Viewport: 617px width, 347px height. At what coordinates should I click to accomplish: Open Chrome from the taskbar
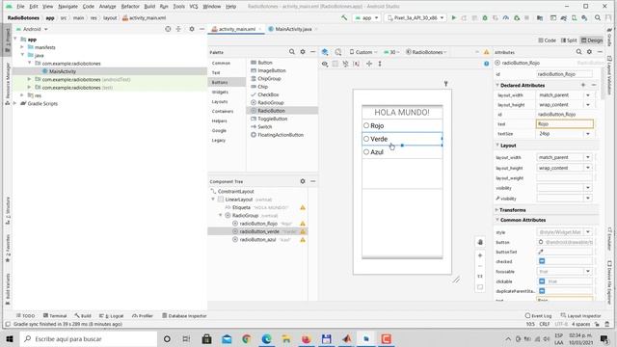click(247, 338)
